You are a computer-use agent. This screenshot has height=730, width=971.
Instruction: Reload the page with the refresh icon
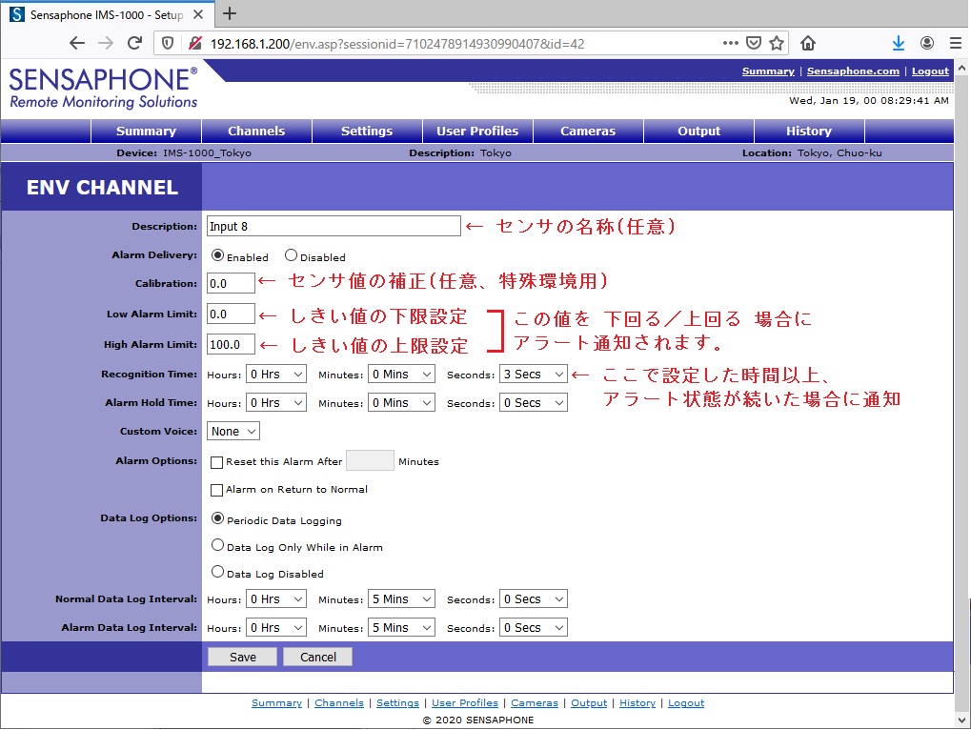click(134, 43)
